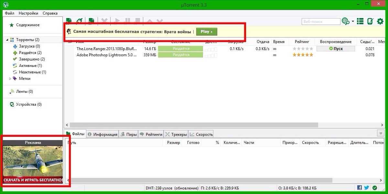The image size is (388, 194).
Task: Switch to the Файлы tab
Action: click(75, 134)
